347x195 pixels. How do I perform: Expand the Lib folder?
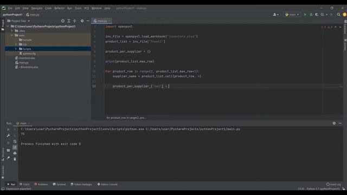[16, 44]
